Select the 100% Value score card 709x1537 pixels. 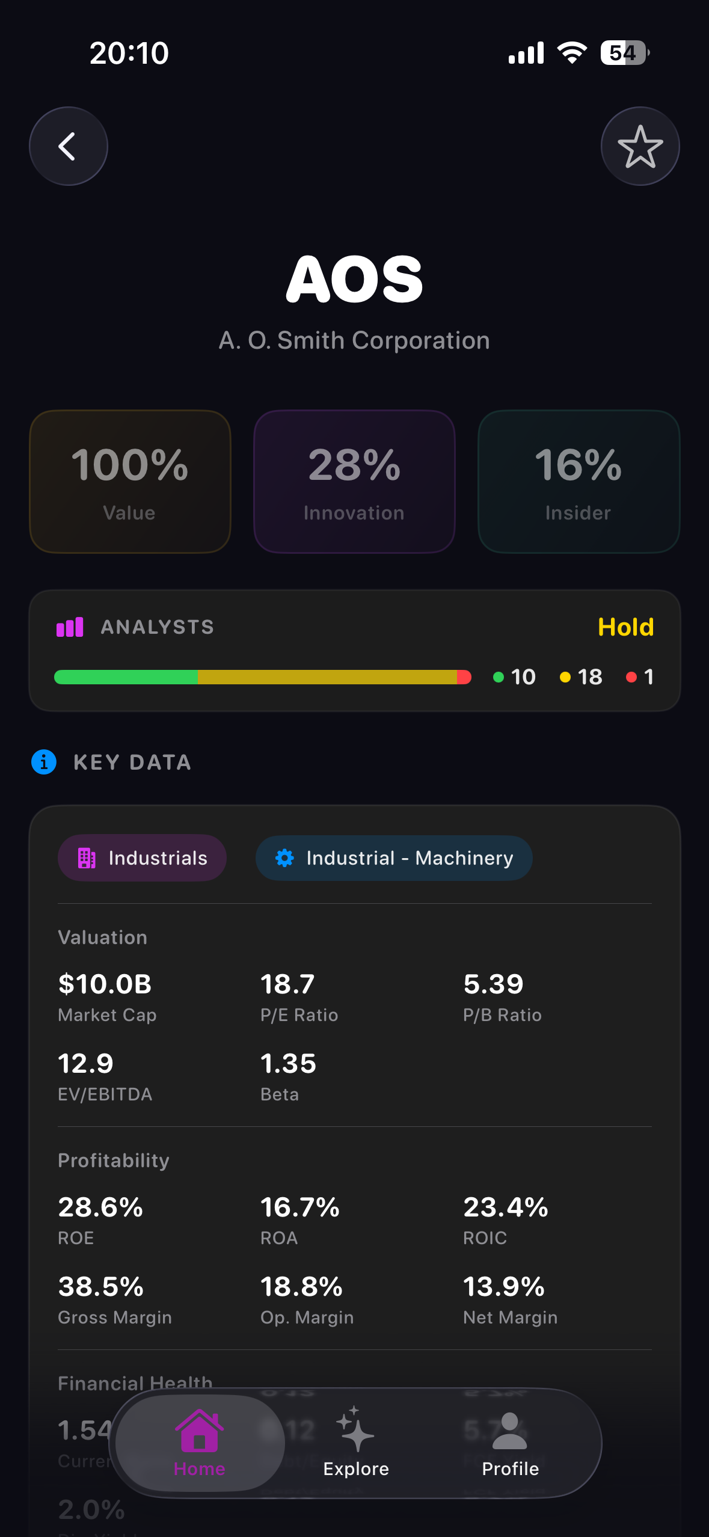(x=130, y=481)
